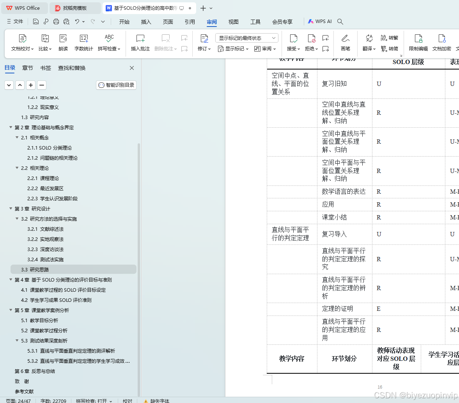Demote heading level with minus button
This screenshot has width=459, height=403.
(42, 85)
